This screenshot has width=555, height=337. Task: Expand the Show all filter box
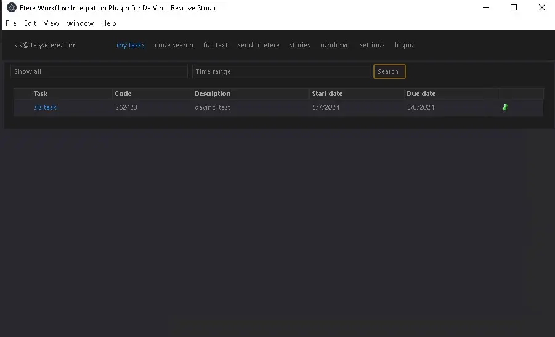[x=99, y=71]
